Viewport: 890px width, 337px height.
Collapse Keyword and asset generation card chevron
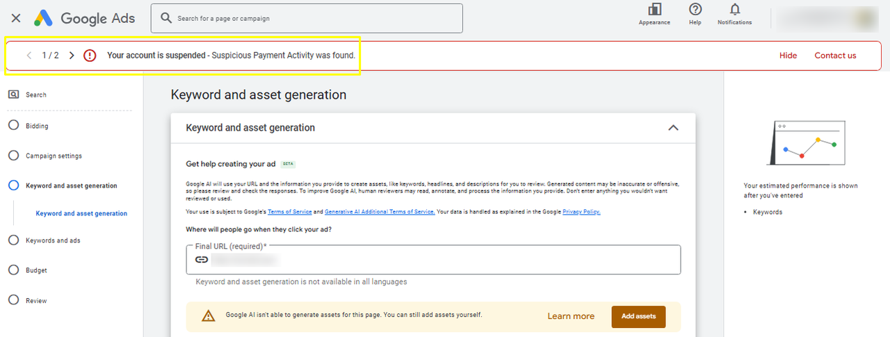point(672,128)
